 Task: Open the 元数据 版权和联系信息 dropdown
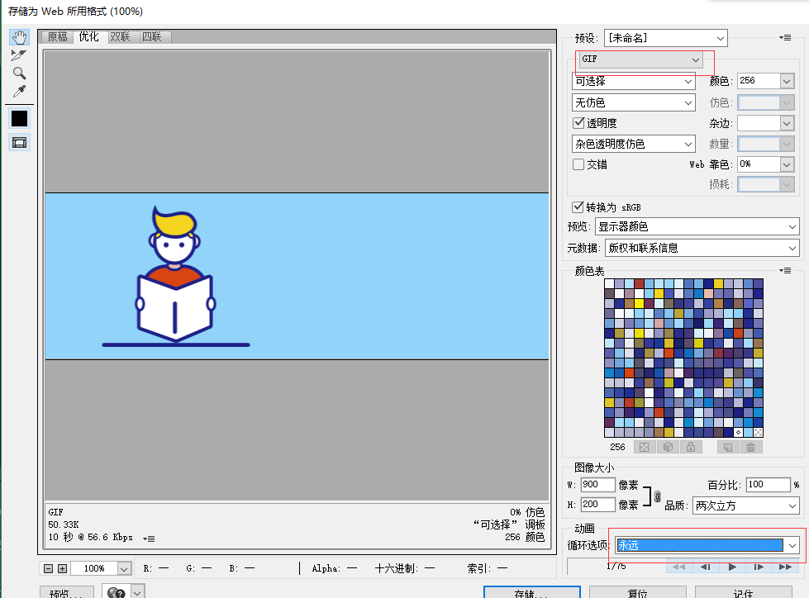tap(702, 248)
